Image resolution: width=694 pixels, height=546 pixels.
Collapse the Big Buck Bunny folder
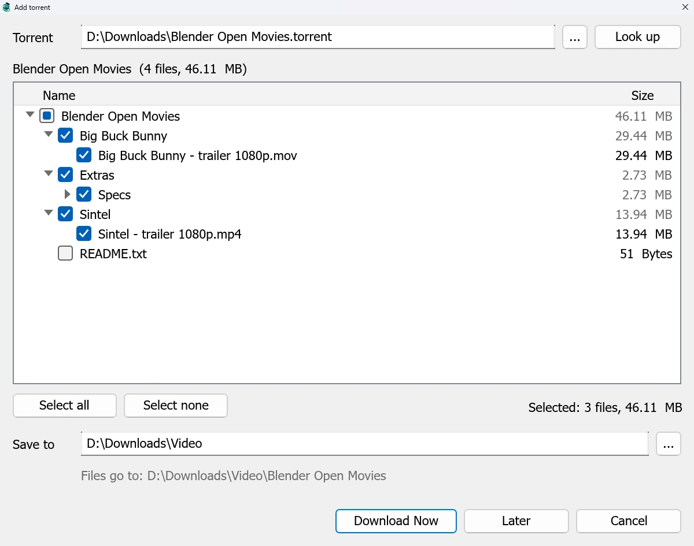[x=49, y=135]
